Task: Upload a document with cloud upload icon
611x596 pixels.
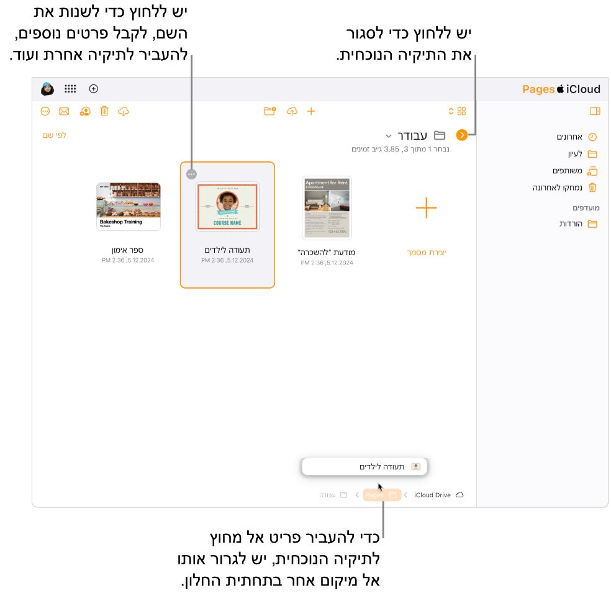Action: [x=292, y=111]
